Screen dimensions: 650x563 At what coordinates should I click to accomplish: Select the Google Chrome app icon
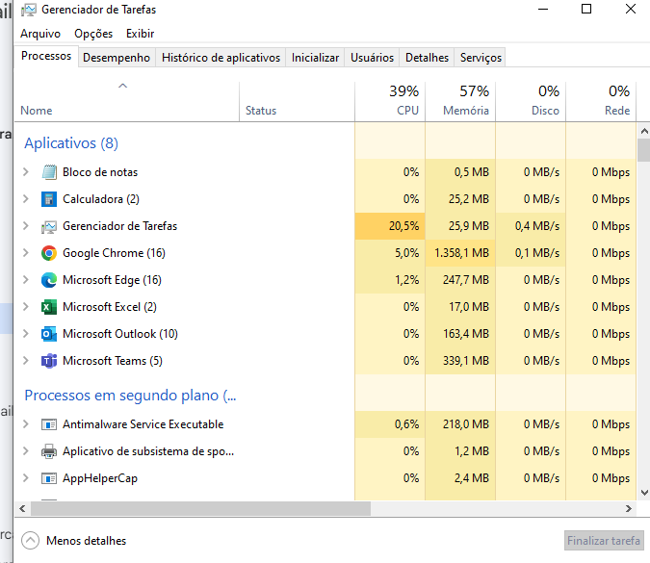(x=49, y=253)
